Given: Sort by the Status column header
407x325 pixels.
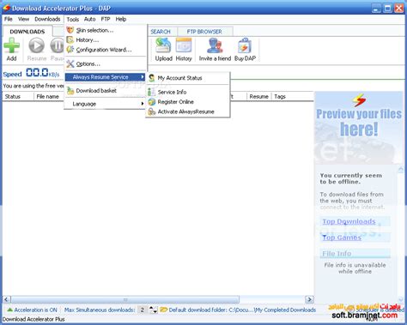Looking at the screenshot, I should click(x=17, y=97).
